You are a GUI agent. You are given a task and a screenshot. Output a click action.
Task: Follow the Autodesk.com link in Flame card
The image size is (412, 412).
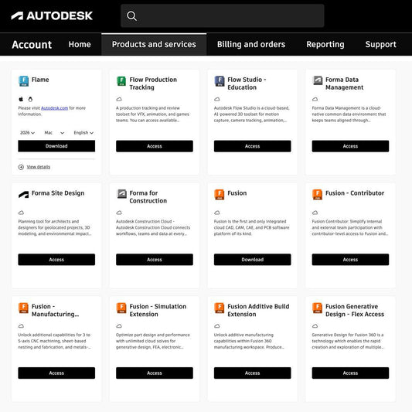click(54, 108)
